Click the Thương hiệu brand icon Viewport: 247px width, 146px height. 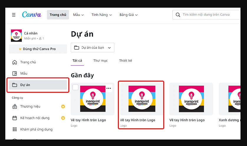[15, 107]
